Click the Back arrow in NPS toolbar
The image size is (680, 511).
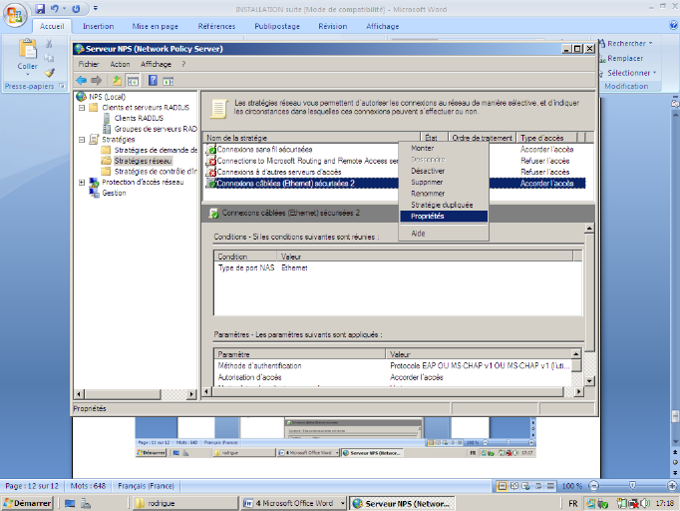[x=81, y=80]
